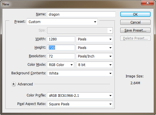Open the 8 bit depth dropdown

94,65
